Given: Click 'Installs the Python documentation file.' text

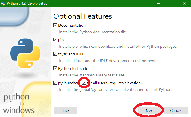Looking at the screenshot, I should pyautogui.click(x=93, y=32).
